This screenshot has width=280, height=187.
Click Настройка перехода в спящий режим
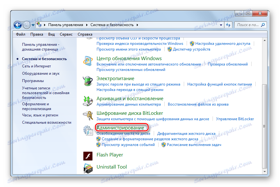(x=130, y=90)
